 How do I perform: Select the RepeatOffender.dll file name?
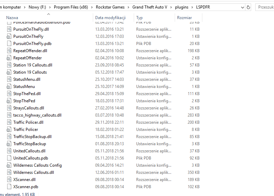point(30,50)
